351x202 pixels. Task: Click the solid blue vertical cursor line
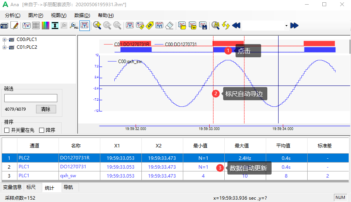(278, 80)
